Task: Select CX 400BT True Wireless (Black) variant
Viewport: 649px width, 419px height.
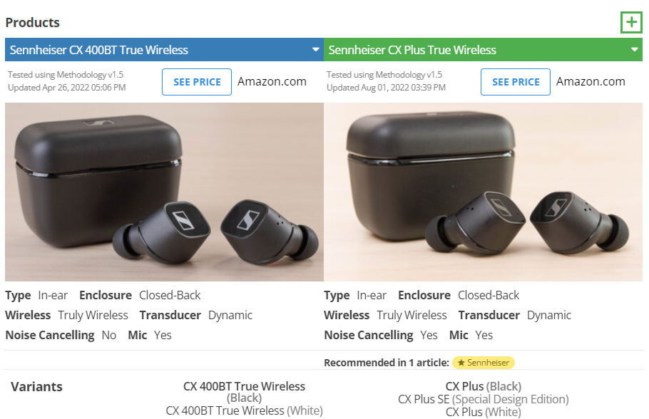Action: pyautogui.click(x=244, y=392)
